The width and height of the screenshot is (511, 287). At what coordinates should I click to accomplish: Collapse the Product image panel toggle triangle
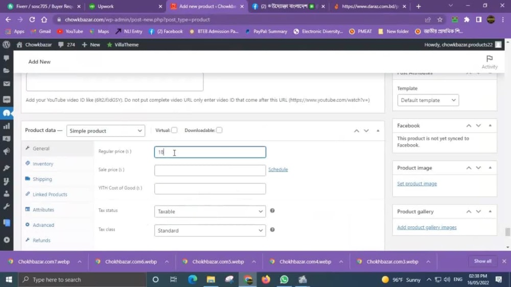[490, 168]
